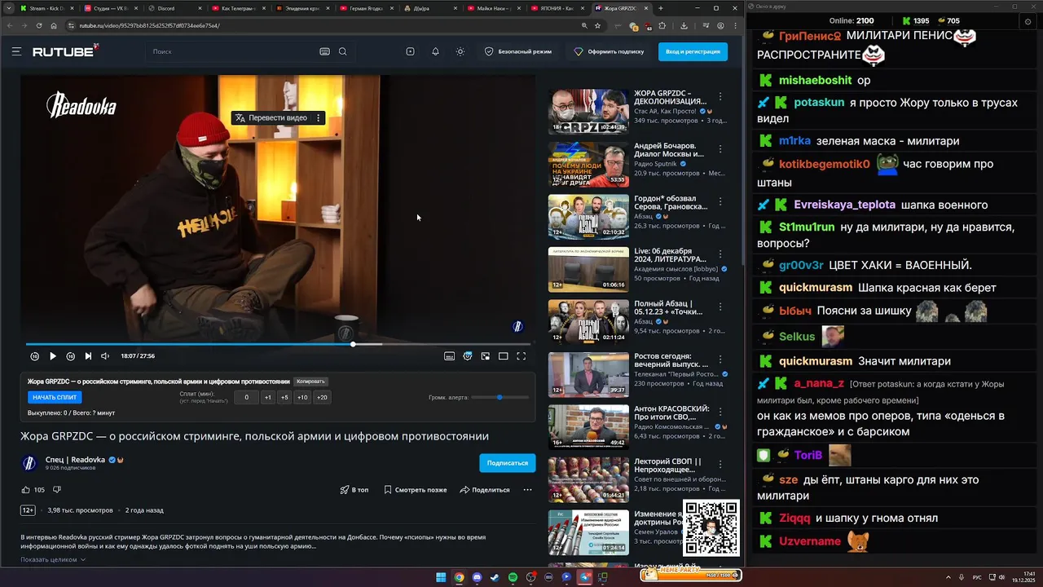Click the split minutes input field
The width and height of the screenshot is (1043, 587).
(x=246, y=397)
